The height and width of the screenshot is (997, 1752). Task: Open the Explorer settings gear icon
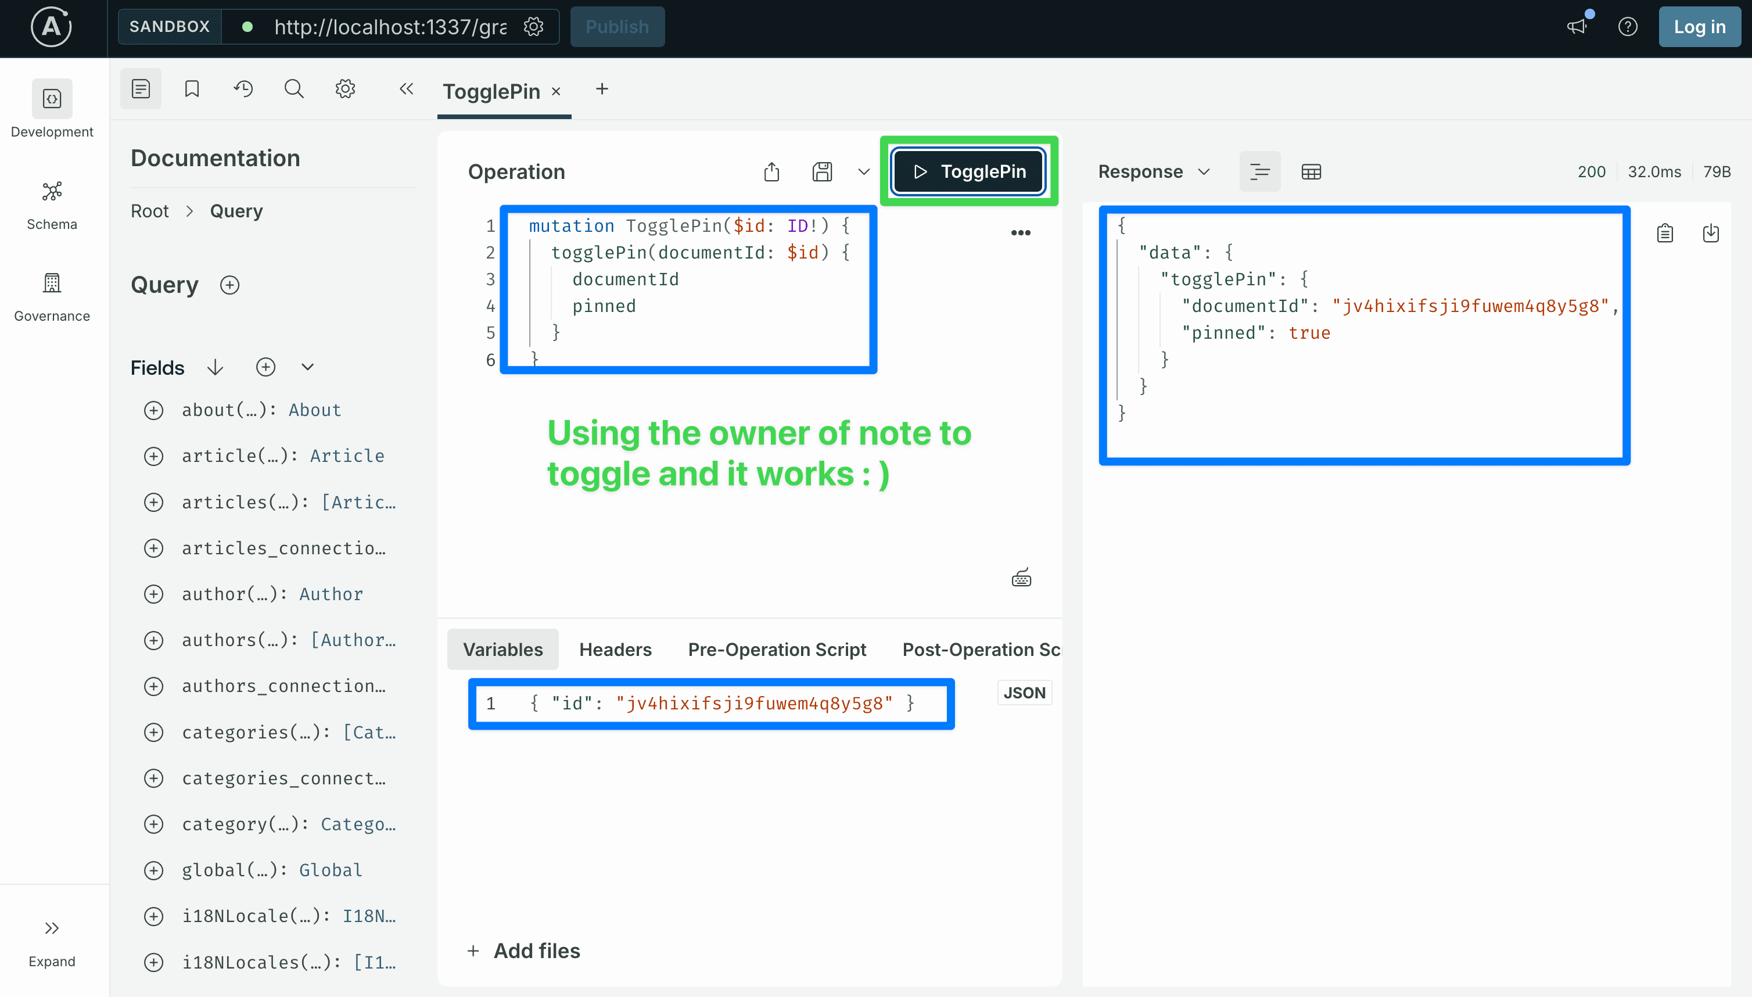pyautogui.click(x=345, y=89)
